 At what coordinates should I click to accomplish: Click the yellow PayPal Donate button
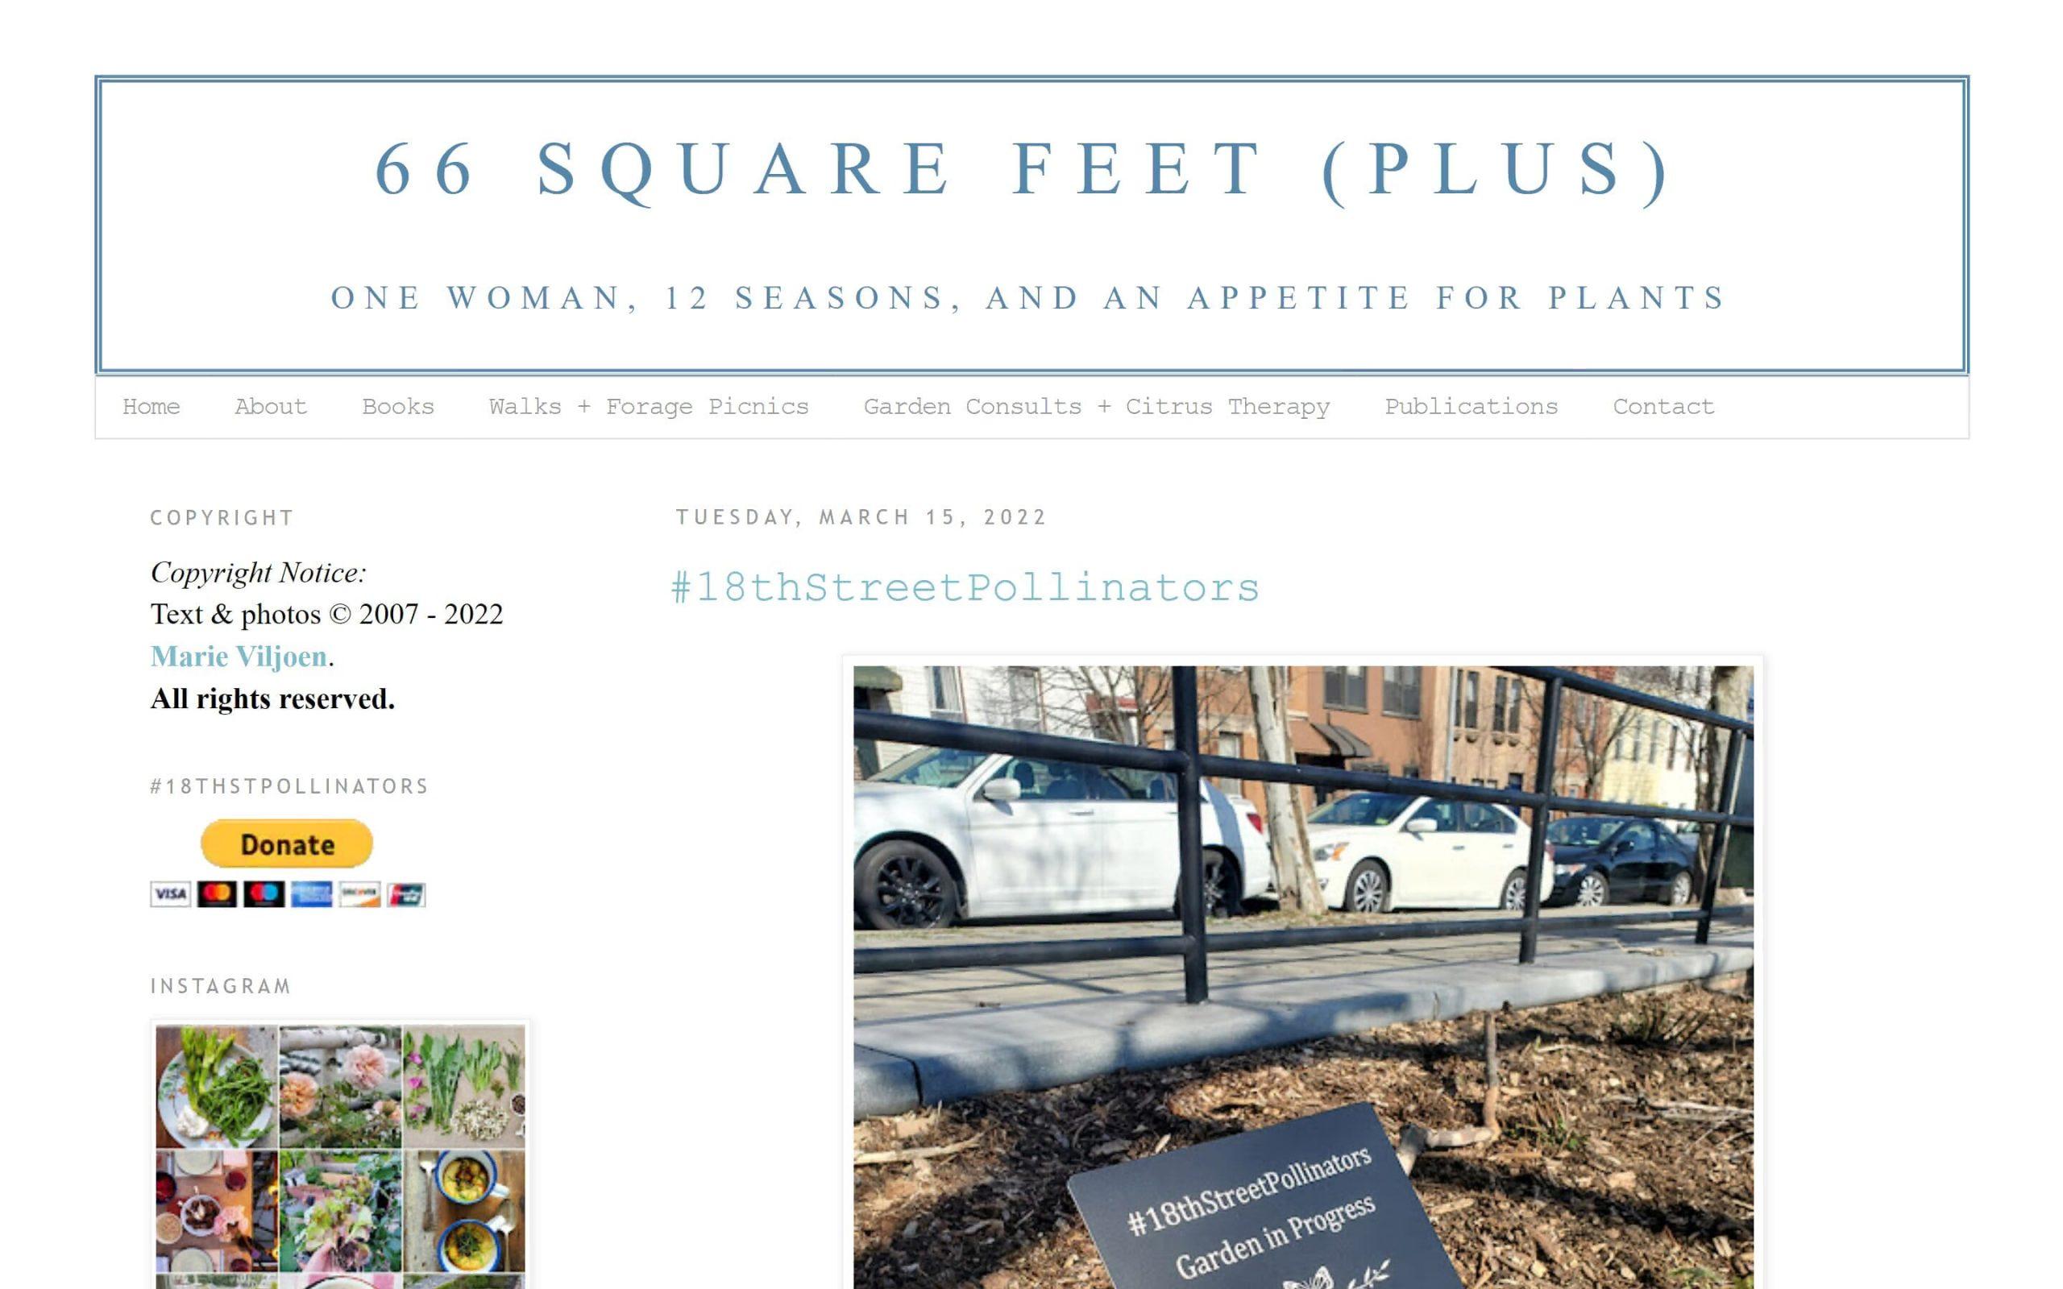[x=286, y=843]
